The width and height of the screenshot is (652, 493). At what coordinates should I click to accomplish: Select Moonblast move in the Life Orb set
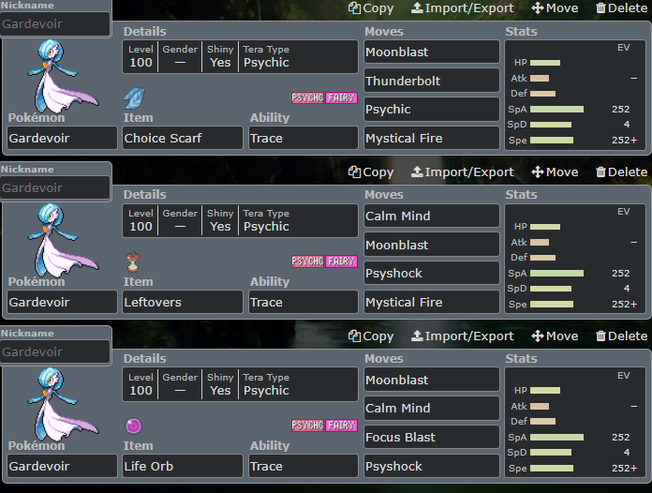click(x=432, y=380)
